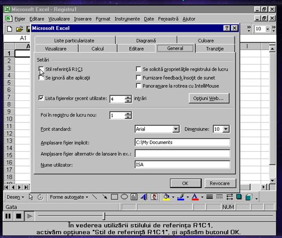Select the Oval drawing tool

tap(124, 197)
